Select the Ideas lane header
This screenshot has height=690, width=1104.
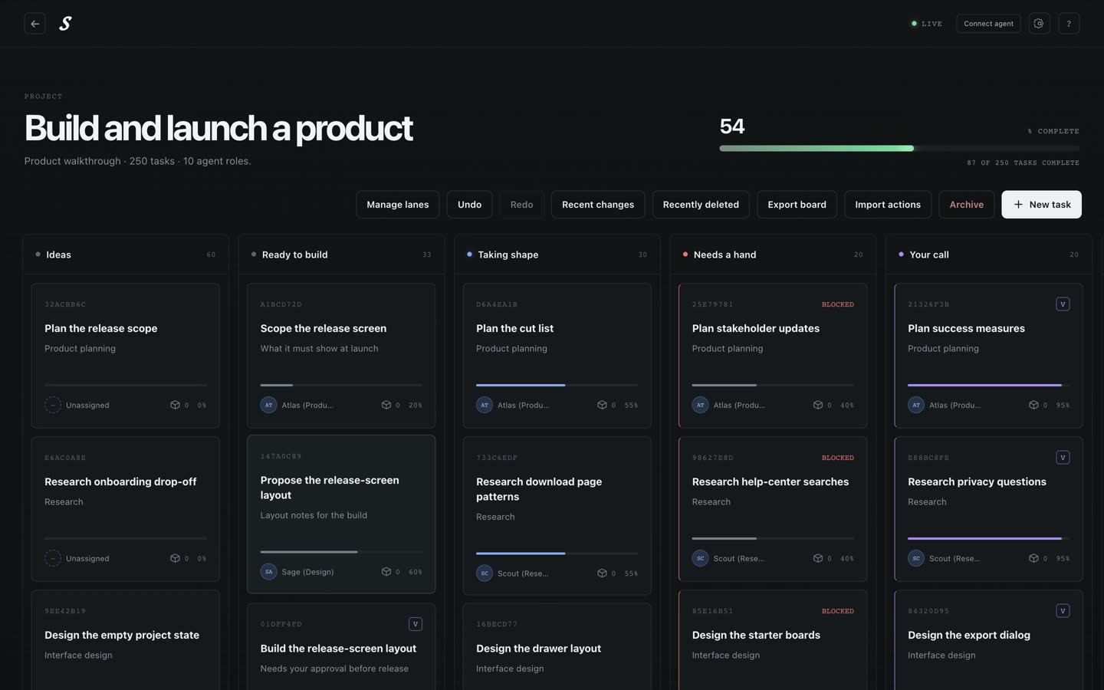(126, 255)
